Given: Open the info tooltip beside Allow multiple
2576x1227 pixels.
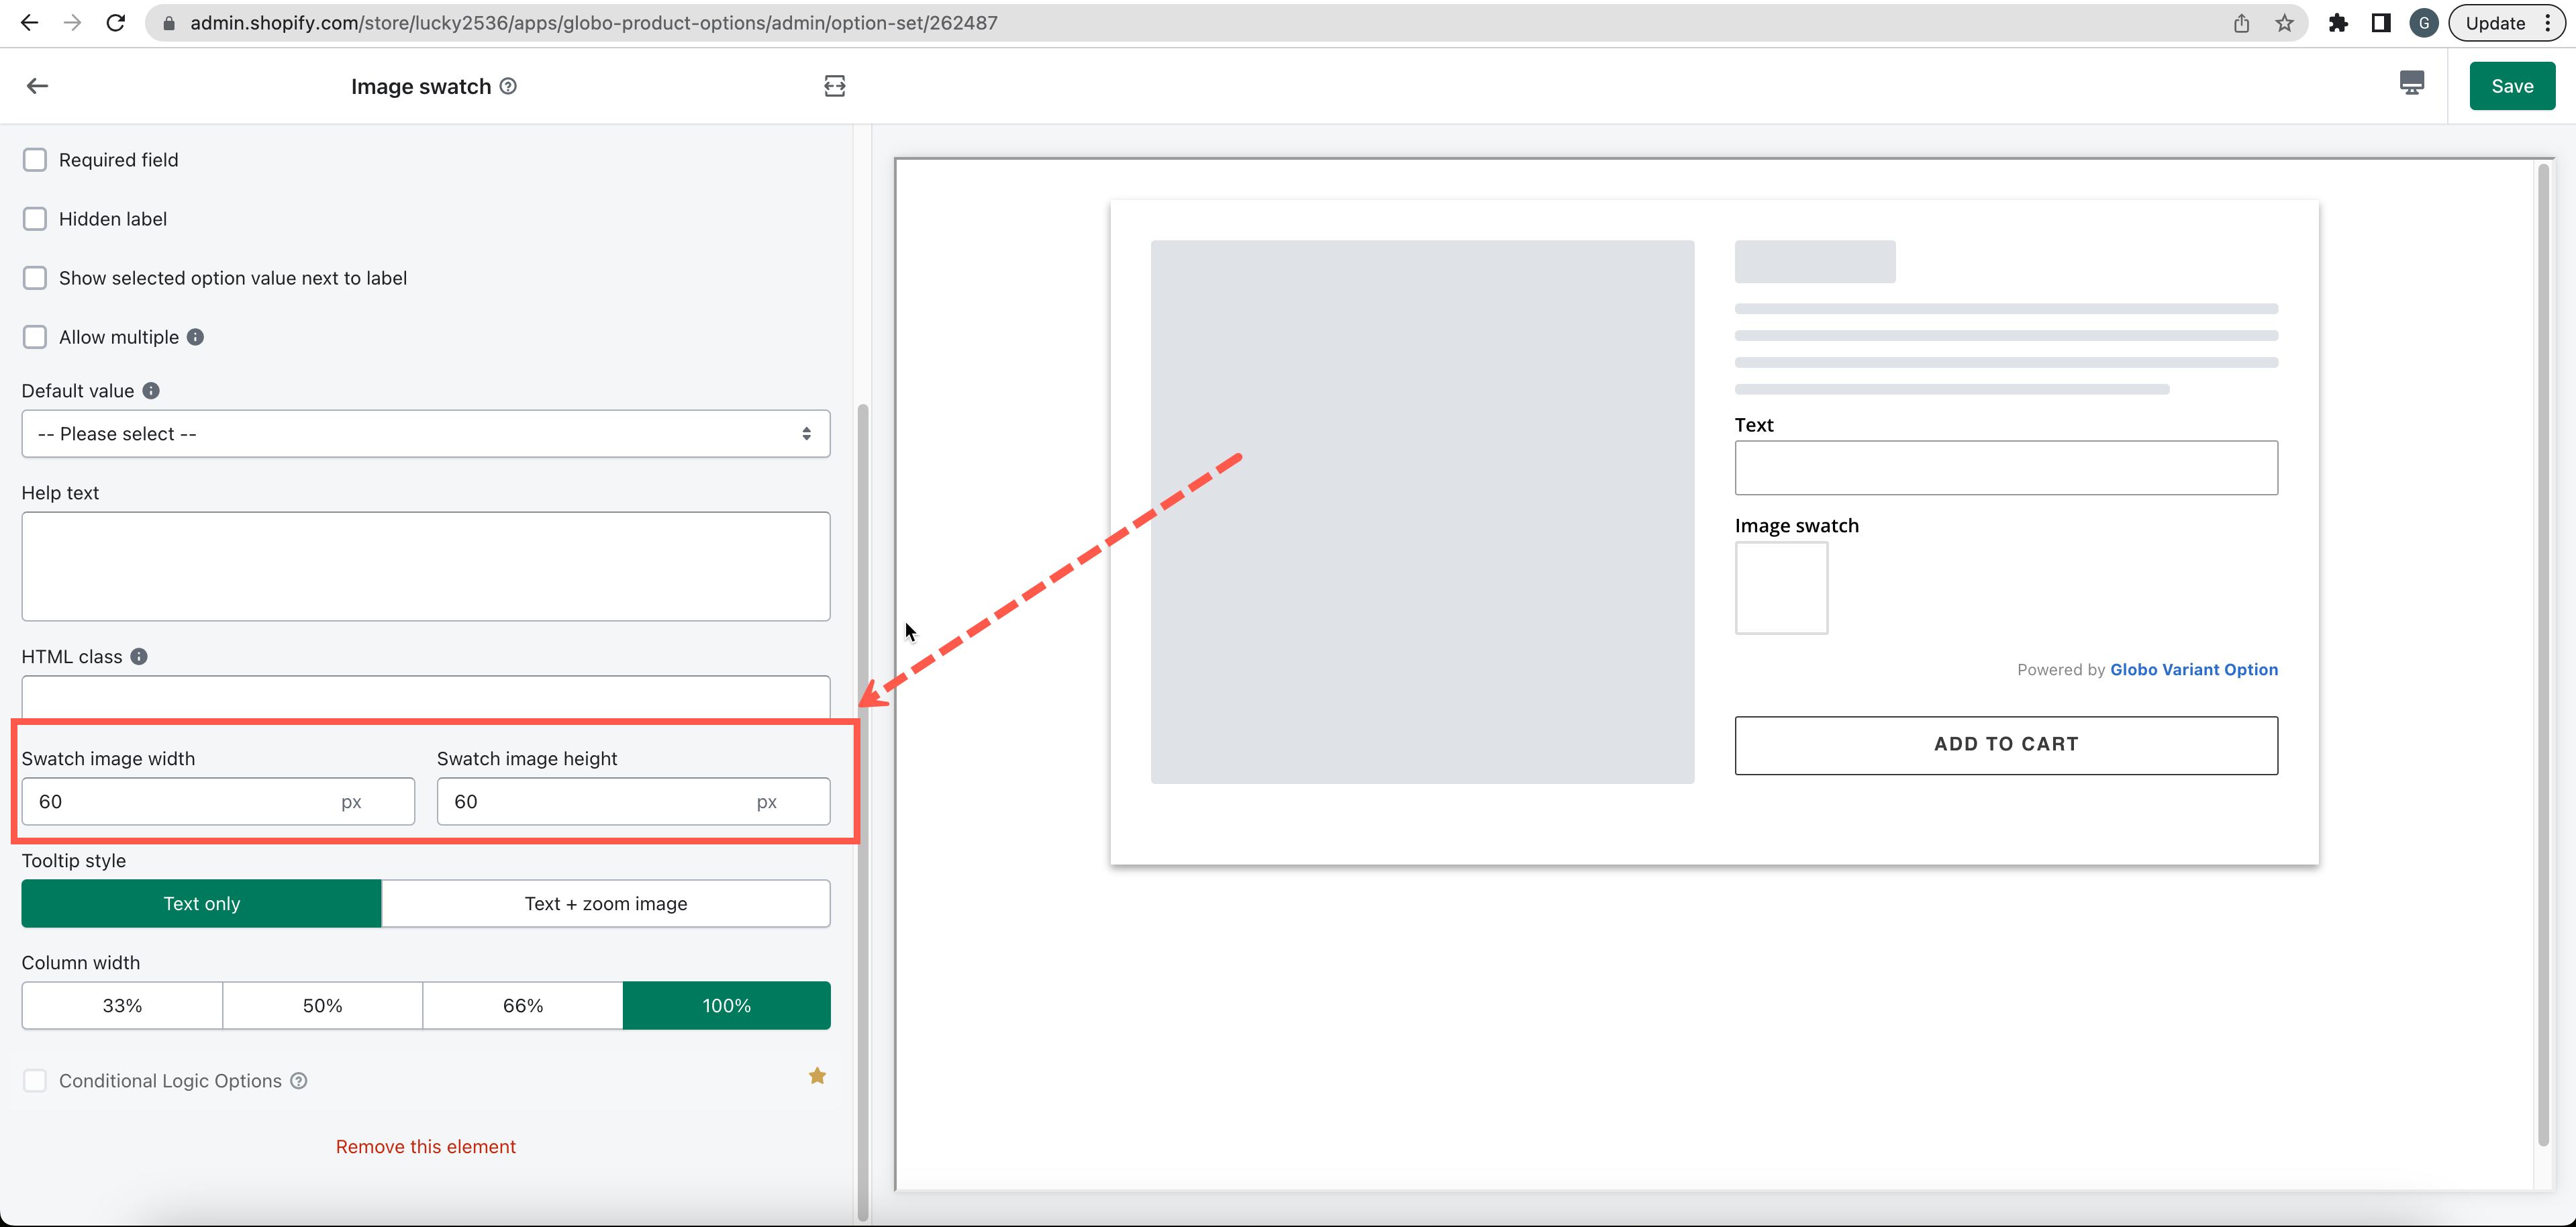Looking at the screenshot, I should point(196,337).
